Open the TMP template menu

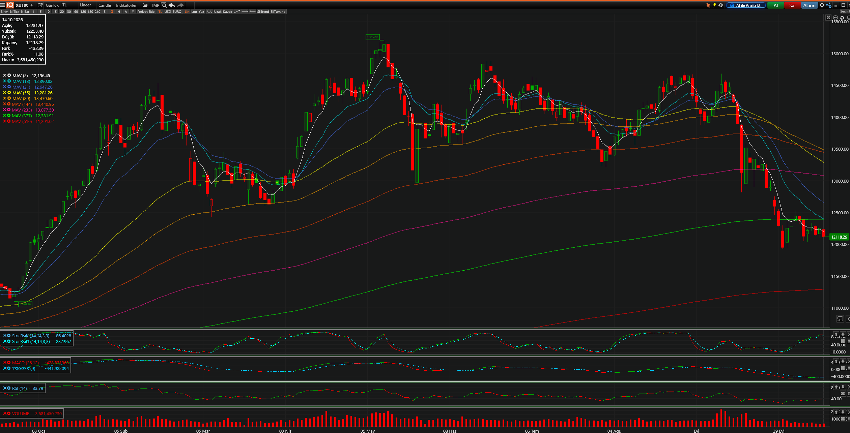[x=155, y=5]
